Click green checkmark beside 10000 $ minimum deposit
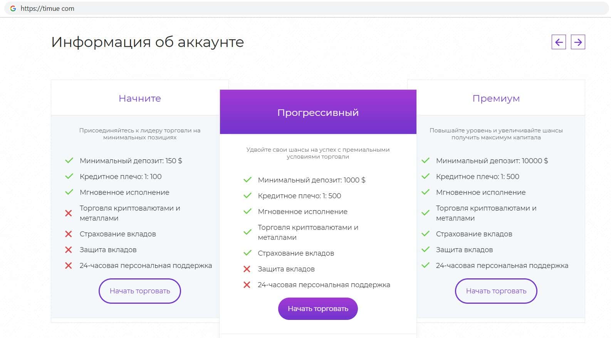The height and width of the screenshot is (338, 611). (x=425, y=161)
